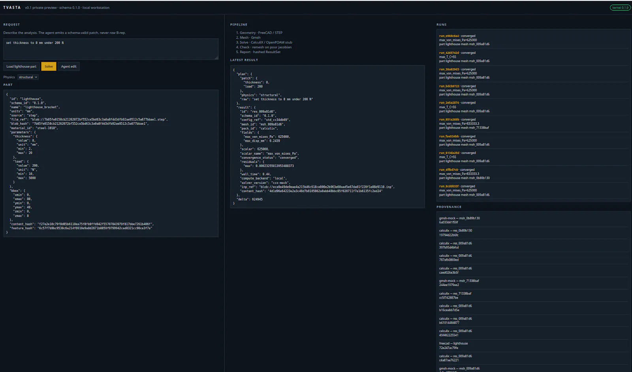Click the Agent edit button
The image size is (632, 372).
point(69,66)
